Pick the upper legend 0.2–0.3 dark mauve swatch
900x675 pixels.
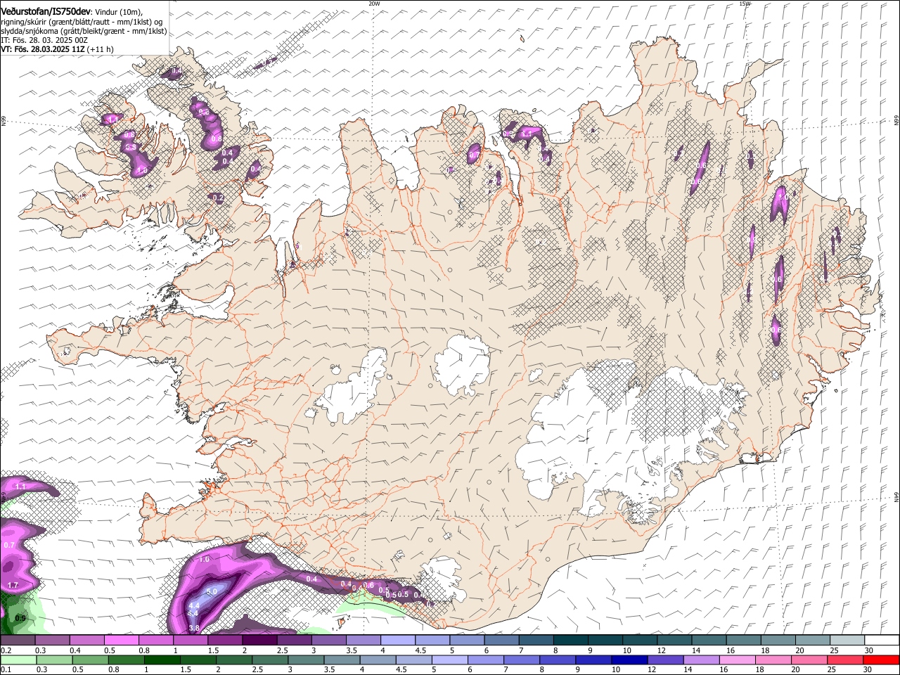point(18,640)
